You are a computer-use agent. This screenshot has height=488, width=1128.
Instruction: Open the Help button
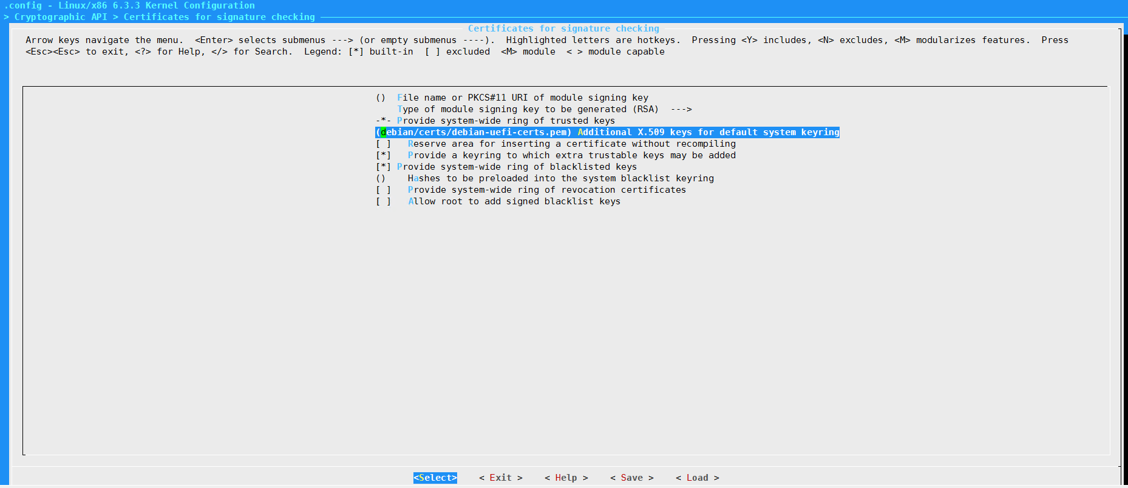click(566, 478)
